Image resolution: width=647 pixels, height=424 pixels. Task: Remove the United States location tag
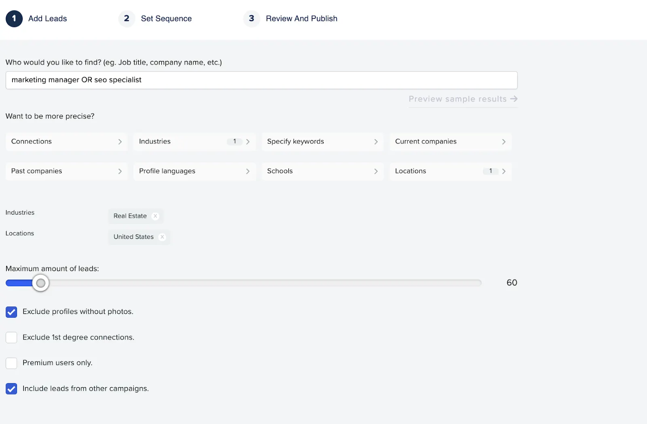point(162,237)
